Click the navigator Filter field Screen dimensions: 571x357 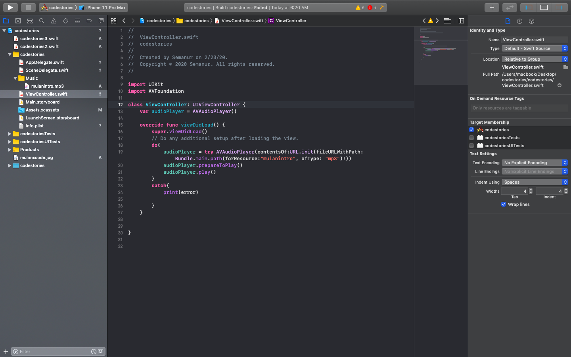(54, 351)
